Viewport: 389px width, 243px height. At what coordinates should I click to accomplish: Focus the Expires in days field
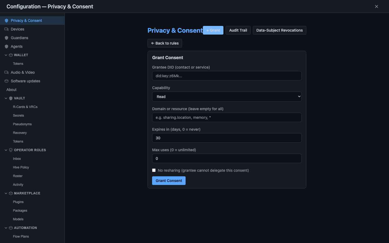(227, 138)
